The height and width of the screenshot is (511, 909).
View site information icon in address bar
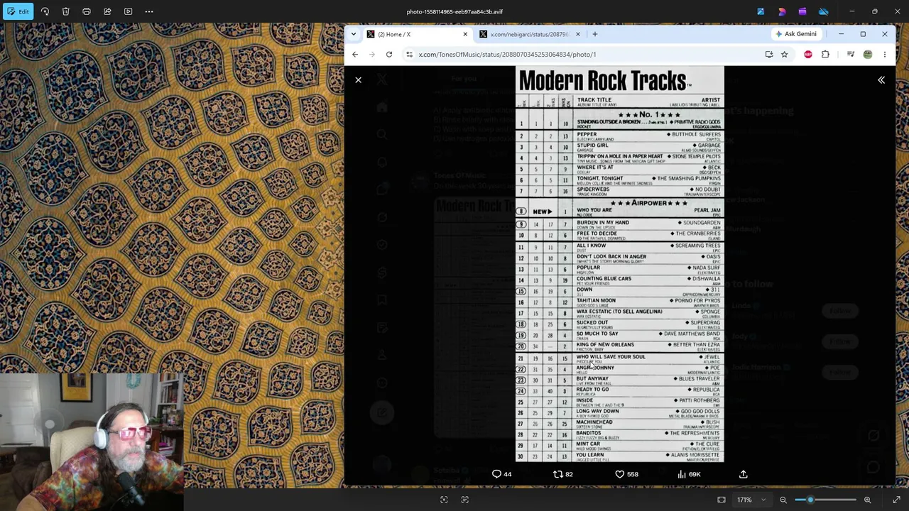point(409,54)
